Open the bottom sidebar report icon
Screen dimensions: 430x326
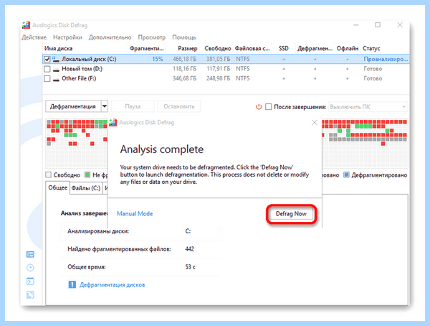[30, 295]
